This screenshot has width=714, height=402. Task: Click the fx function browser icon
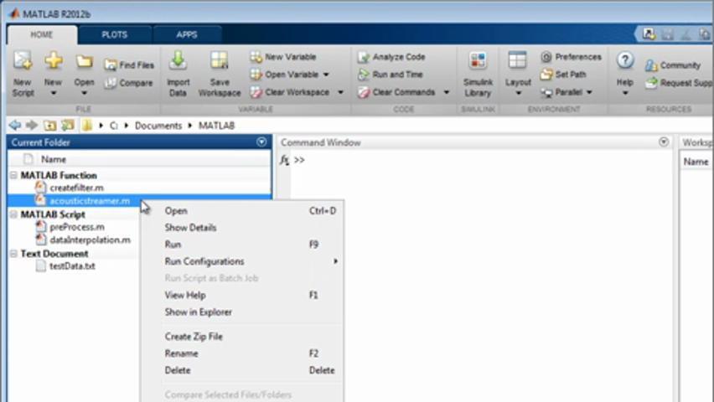tap(284, 160)
